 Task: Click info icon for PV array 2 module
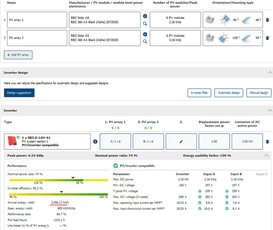[145, 34]
